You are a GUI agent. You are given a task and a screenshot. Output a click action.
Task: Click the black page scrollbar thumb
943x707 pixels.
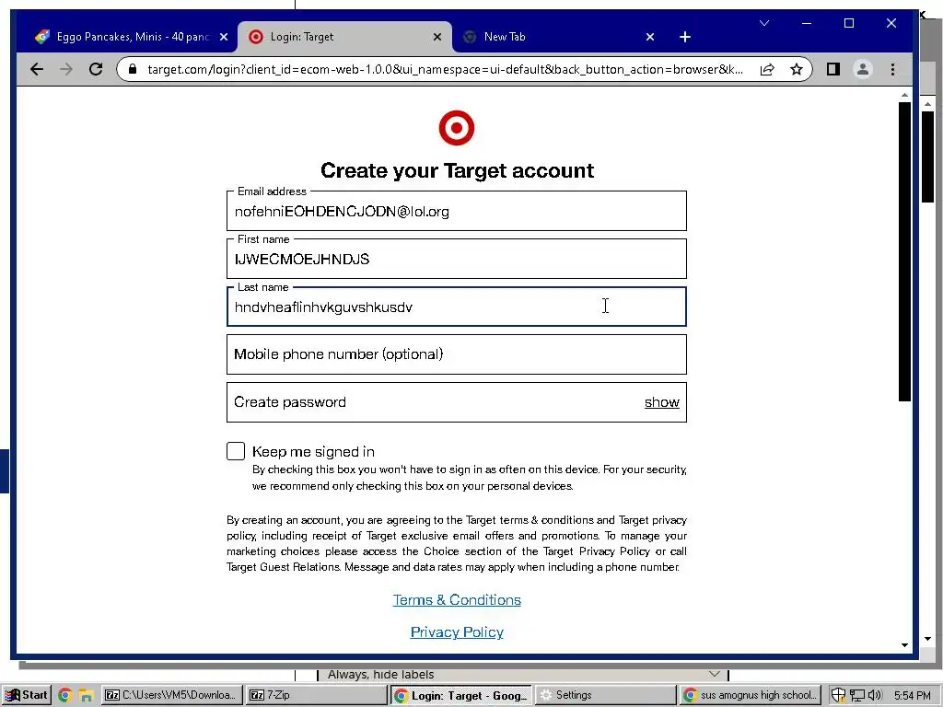(904, 251)
